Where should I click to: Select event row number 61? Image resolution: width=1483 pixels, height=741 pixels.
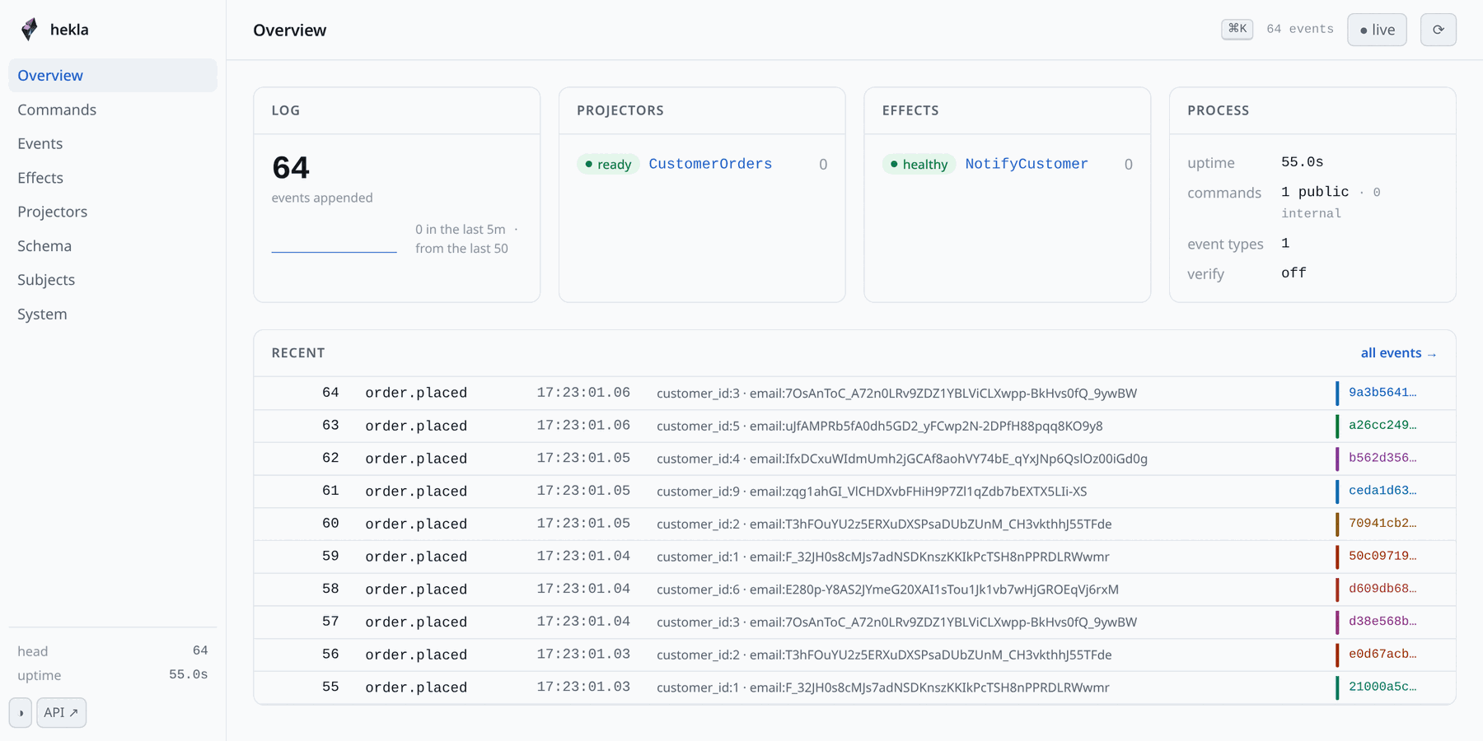[x=854, y=491]
